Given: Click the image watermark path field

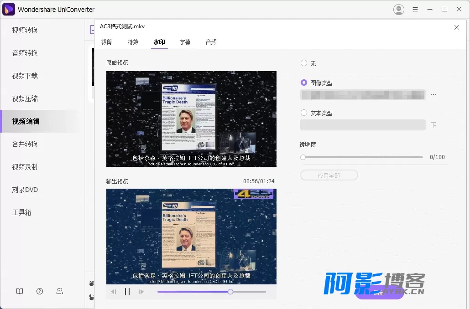Looking at the screenshot, I should point(363,95).
